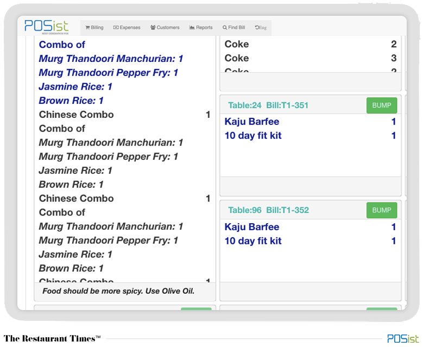
Task: Click 10 day fit kit under Table:24
Action: coord(253,135)
